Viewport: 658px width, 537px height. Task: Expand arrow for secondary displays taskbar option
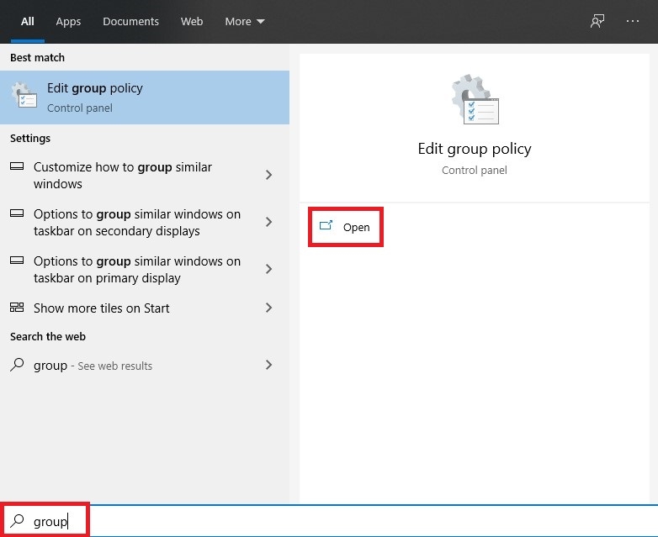click(269, 222)
